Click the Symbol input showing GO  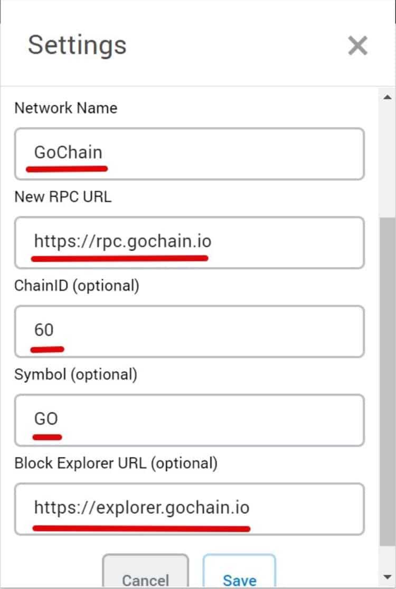click(190, 420)
